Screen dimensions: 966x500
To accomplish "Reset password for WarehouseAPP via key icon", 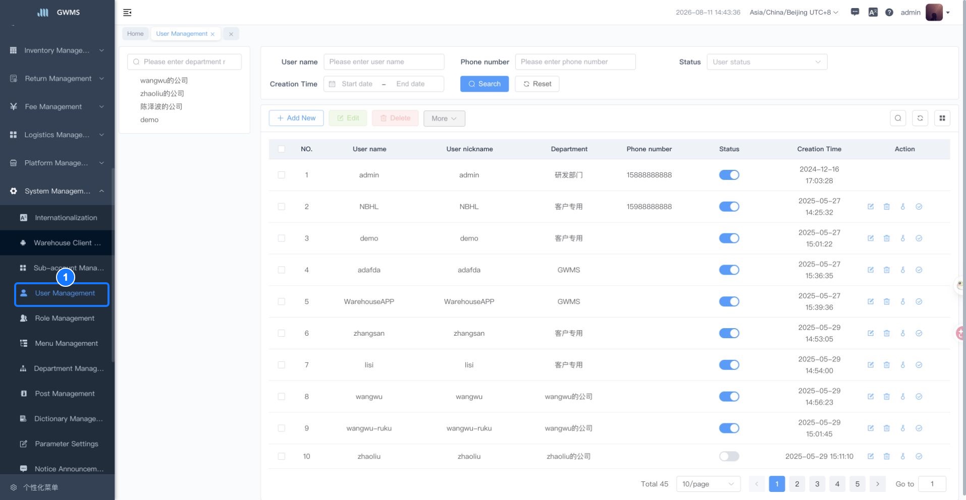I will (903, 301).
